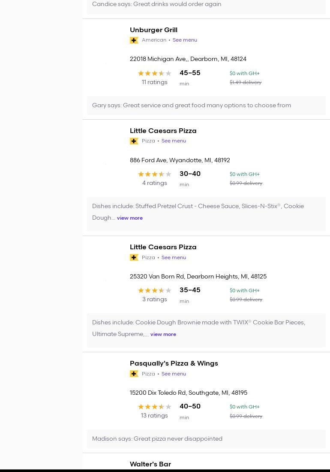Image resolution: width=330 pixels, height=472 pixels.
Task: Open the Walter's Bar listing
Action: point(150,464)
